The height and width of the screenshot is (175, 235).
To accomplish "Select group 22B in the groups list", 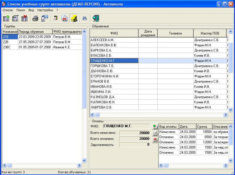I will coord(9,42).
